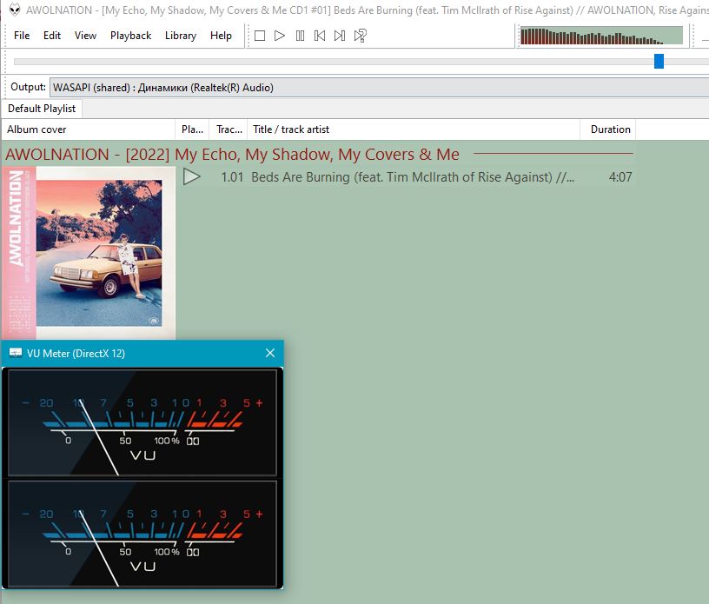Pause the current track
The width and height of the screenshot is (709, 604).
[x=300, y=36]
